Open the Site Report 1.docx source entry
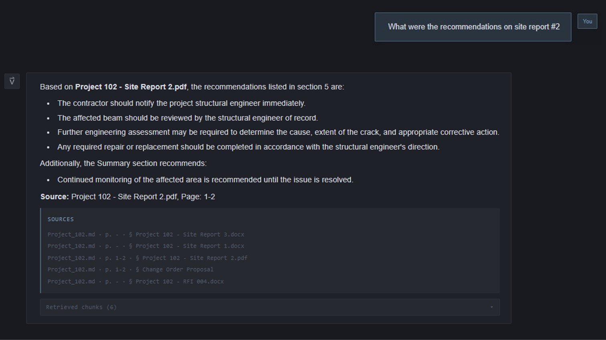The image size is (606, 340). [146, 246]
